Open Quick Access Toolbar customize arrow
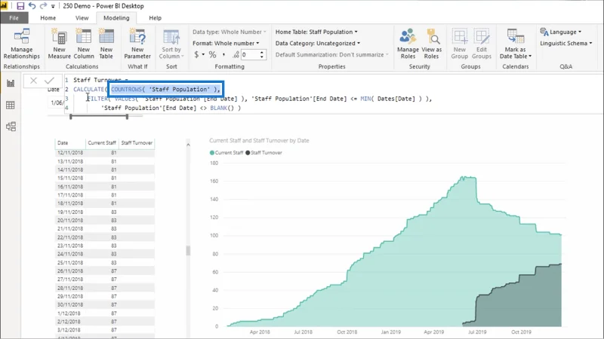 [x=53, y=6]
